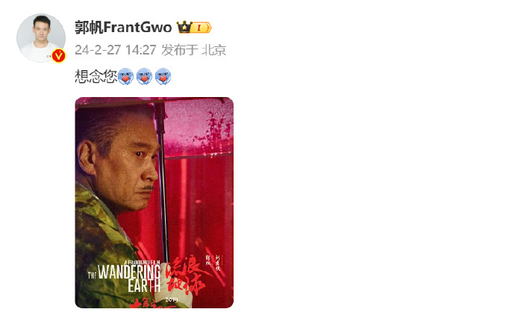This screenshot has width=515, height=315.
Task: Click the 北京 location text
Action: click(x=213, y=50)
